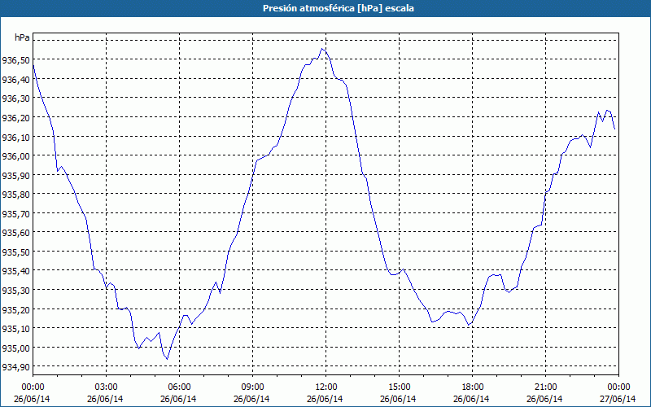This screenshot has width=651, height=407.
Task: Pick the "936,00" y-axis label
Action: pos(15,156)
